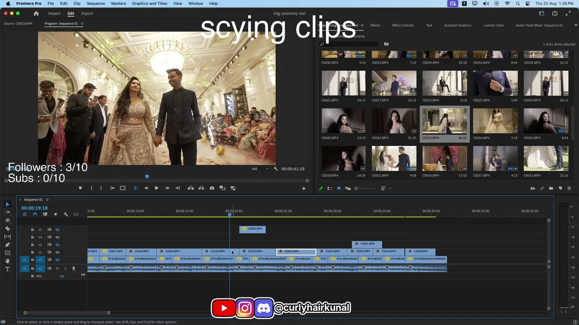Select C0059.MP4 clip on timeline
The width and height of the screenshot is (579, 325).
point(252,229)
